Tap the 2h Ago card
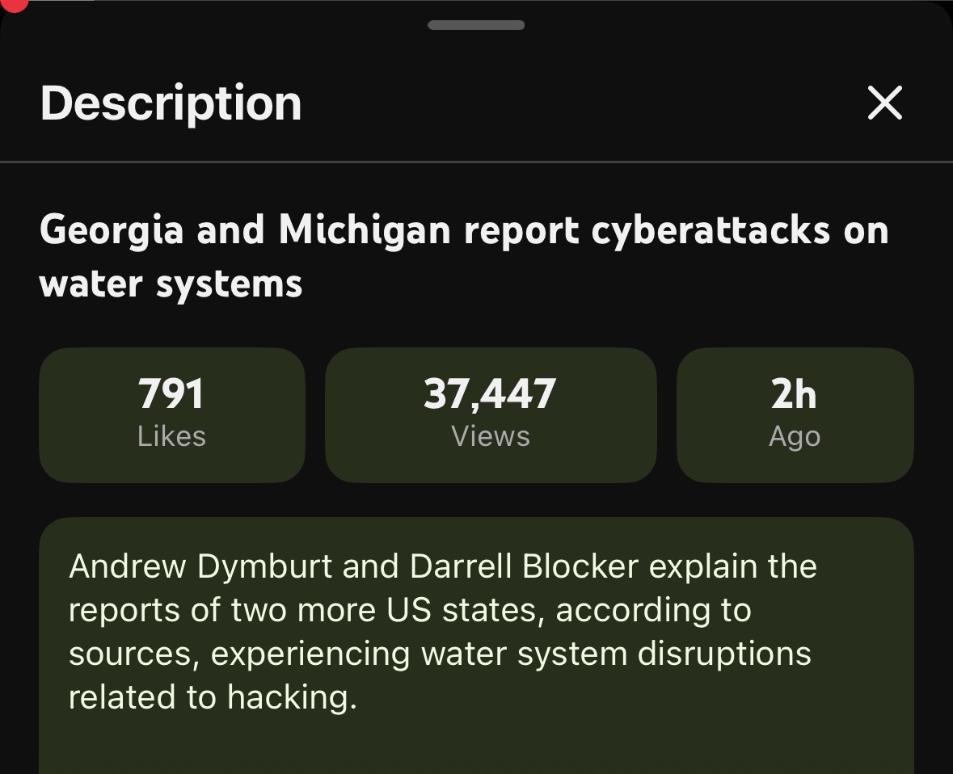The width and height of the screenshot is (953, 774). 795,415
